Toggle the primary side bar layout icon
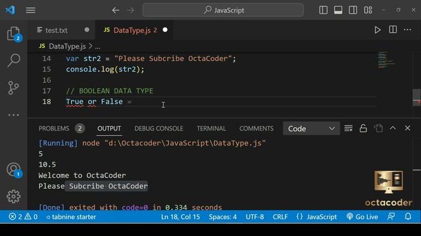This screenshot has height=236, width=421. click(323, 10)
